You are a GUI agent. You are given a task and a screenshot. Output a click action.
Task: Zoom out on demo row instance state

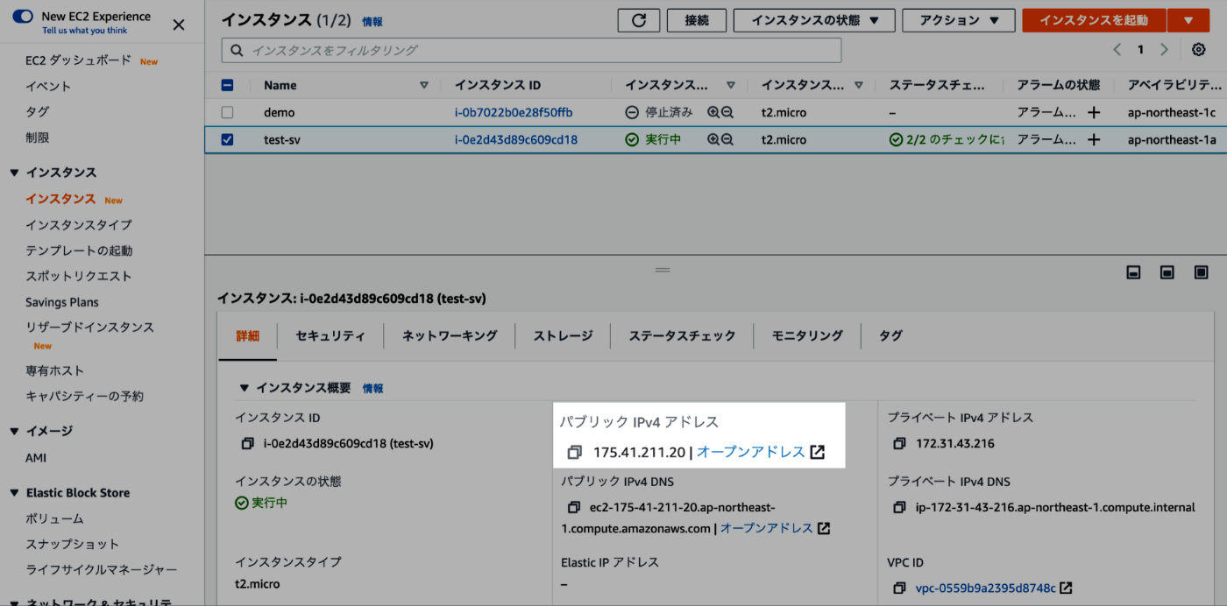(727, 112)
